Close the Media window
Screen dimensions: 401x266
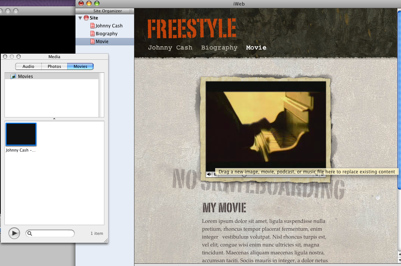click(5, 57)
